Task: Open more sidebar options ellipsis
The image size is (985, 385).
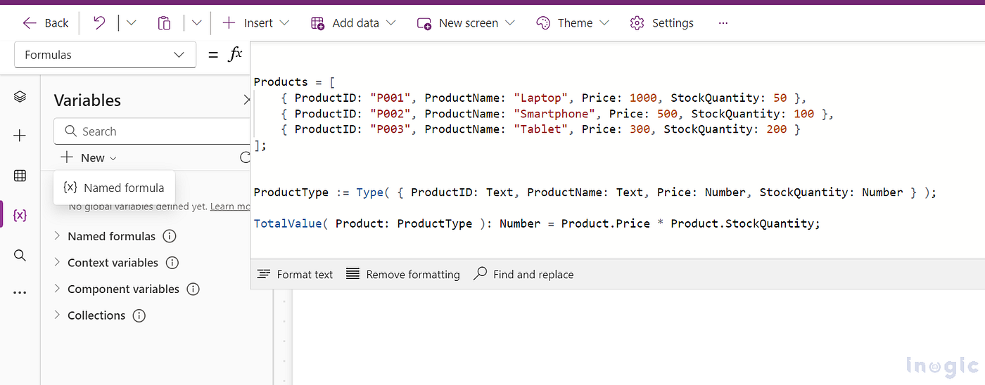Action: pos(20,293)
